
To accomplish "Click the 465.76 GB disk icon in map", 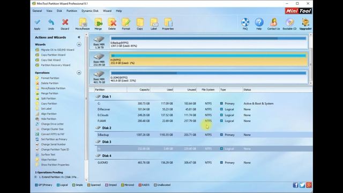I will (x=99, y=74).
